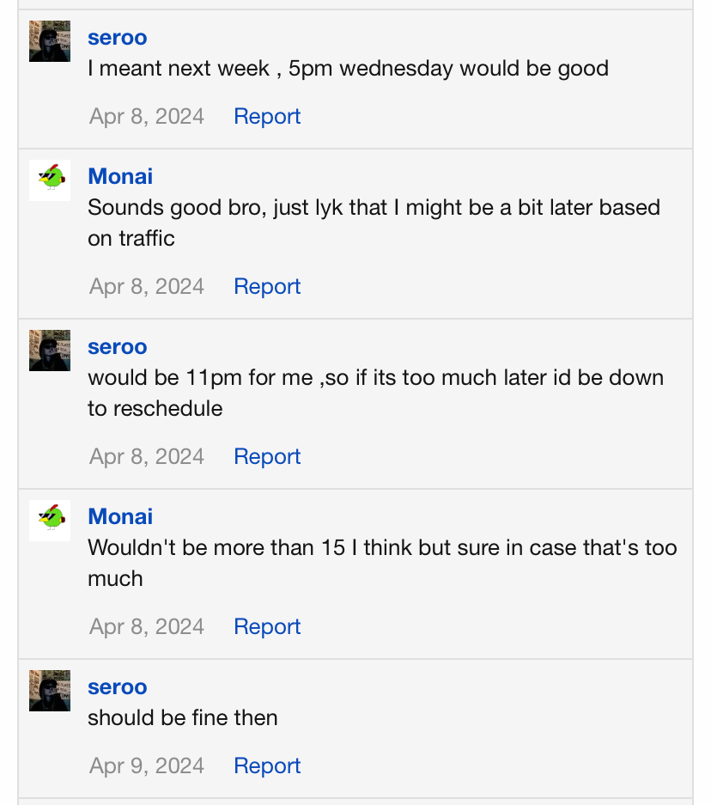Screen dimensions: 711x805
Task: Click the date under the traffic comment
Action: [x=147, y=287]
